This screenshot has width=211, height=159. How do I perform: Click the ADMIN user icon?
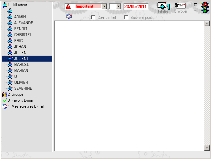pos(10,17)
